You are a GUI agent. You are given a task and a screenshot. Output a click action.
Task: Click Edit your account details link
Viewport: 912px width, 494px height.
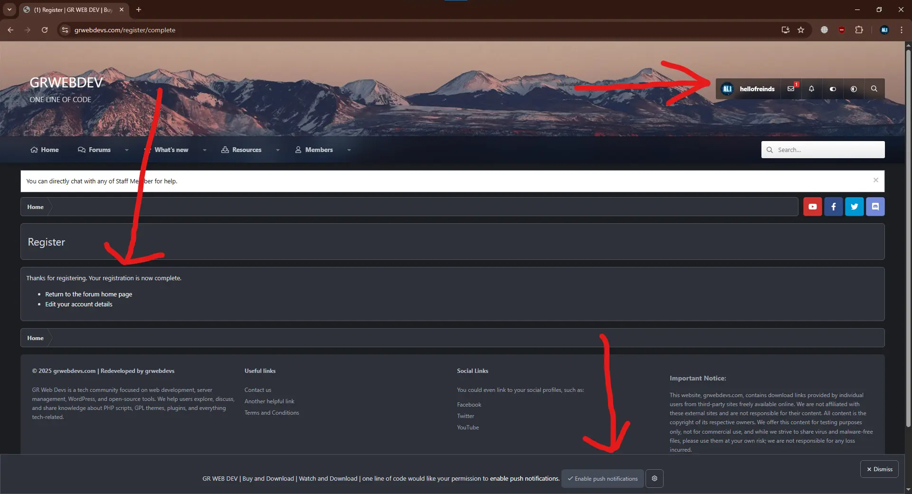[78, 304]
